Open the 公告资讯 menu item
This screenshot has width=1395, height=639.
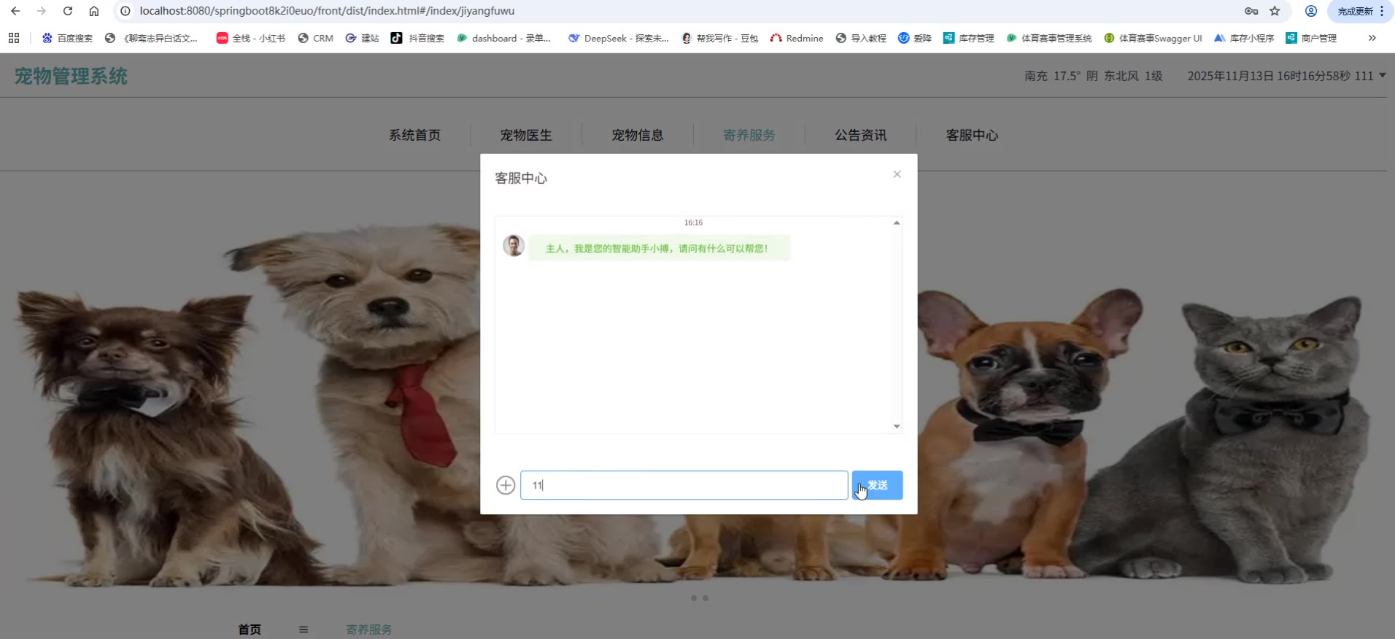coord(860,135)
